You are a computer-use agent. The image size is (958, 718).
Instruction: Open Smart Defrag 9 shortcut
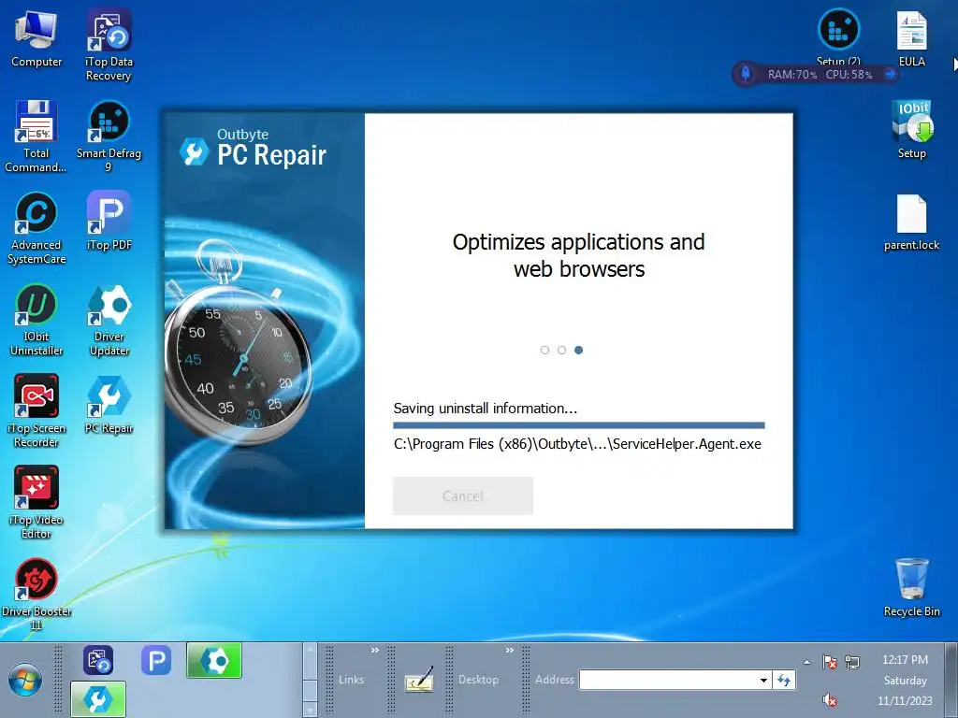109,136
